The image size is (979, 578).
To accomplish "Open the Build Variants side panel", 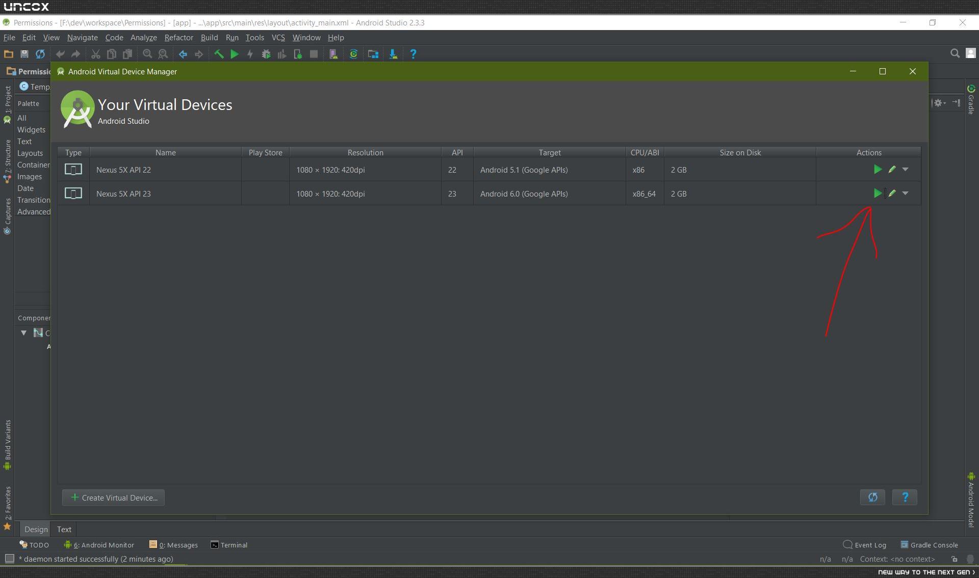I will coord(7,445).
